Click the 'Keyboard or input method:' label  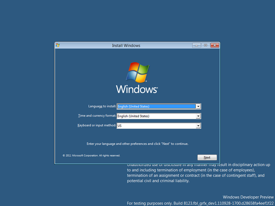click(97, 125)
